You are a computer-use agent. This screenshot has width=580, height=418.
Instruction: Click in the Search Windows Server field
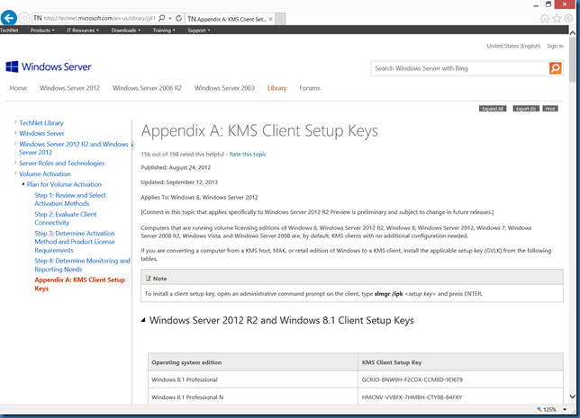[x=460, y=68]
